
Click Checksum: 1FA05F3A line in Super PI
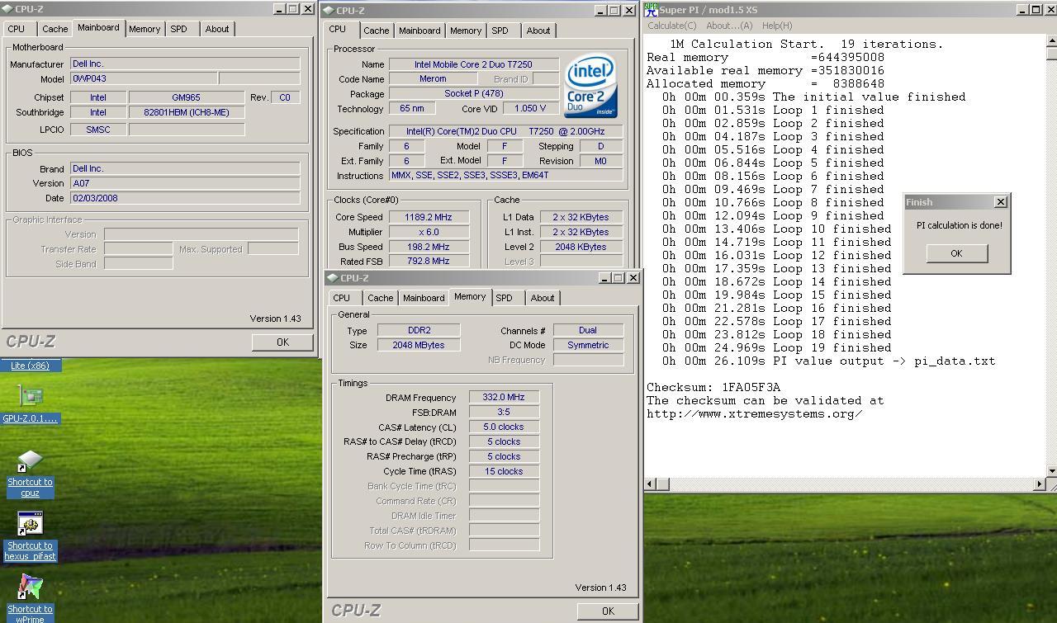tap(713, 387)
